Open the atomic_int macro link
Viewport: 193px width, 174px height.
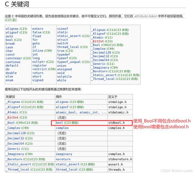coord(89,112)
